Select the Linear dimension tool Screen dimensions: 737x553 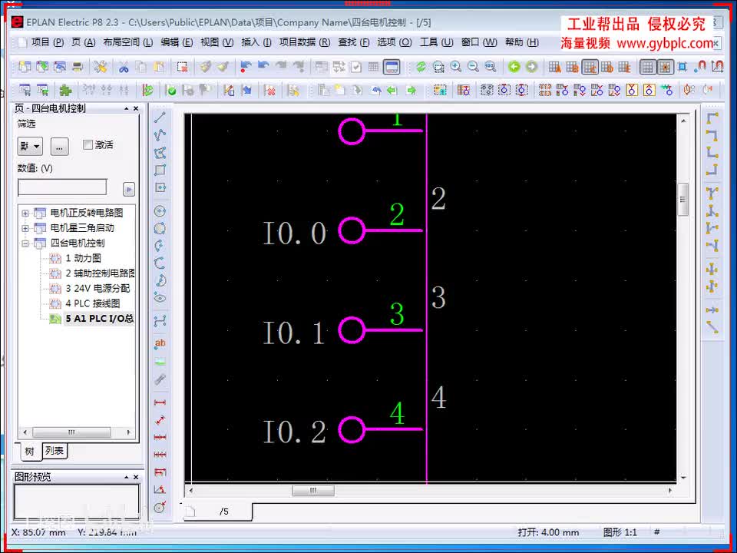(160, 402)
